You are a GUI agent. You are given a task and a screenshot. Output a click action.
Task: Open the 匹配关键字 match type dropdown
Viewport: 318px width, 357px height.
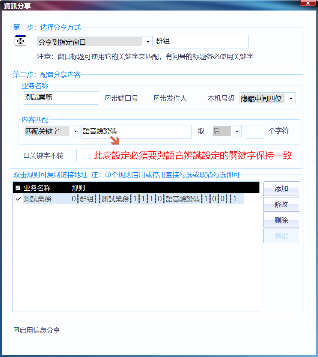pyautogui.click(x=75, y=131)
